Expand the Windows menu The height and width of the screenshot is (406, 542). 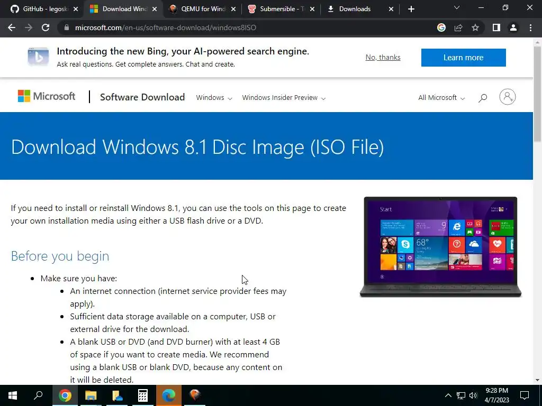(214, 98)
